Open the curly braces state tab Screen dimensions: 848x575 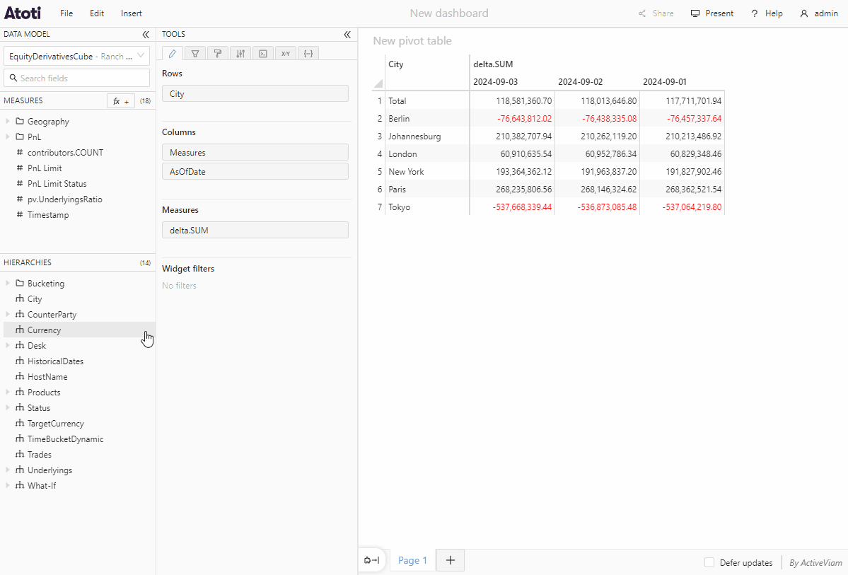coord(308,54)
